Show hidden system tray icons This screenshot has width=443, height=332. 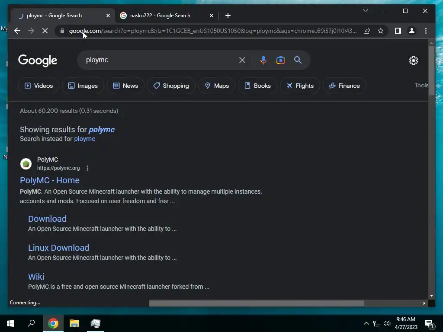click(x=366, y=323)
